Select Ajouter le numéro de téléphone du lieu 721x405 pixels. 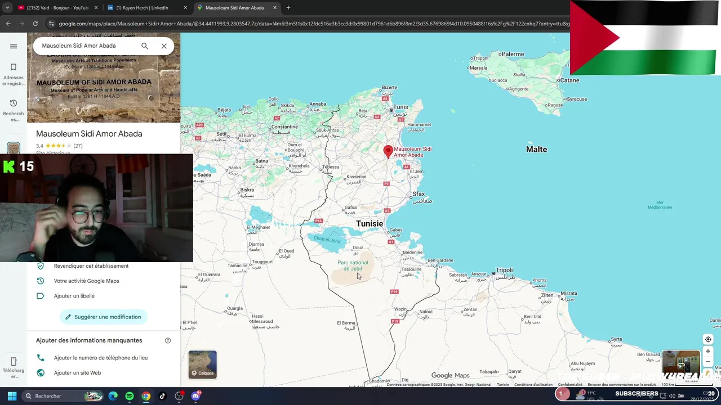pos(104,358)
